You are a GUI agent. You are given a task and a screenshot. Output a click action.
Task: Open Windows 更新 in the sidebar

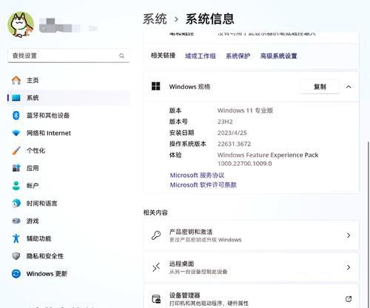coord(69,274)
